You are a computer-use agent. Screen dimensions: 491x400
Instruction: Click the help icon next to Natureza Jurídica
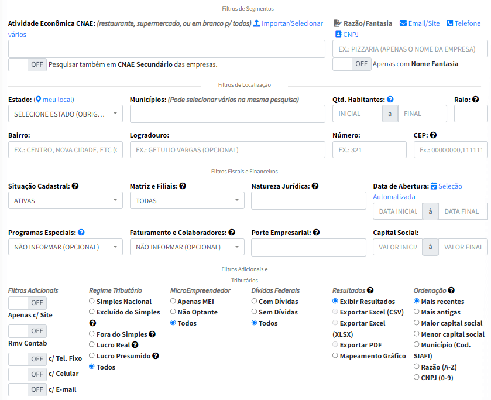(315, 186)
